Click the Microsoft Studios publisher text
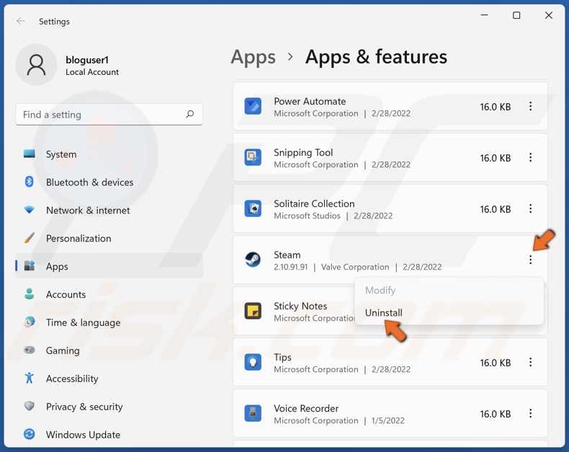Screen dimensions: 569x452 pyautogui.click(x=307, y=216)
